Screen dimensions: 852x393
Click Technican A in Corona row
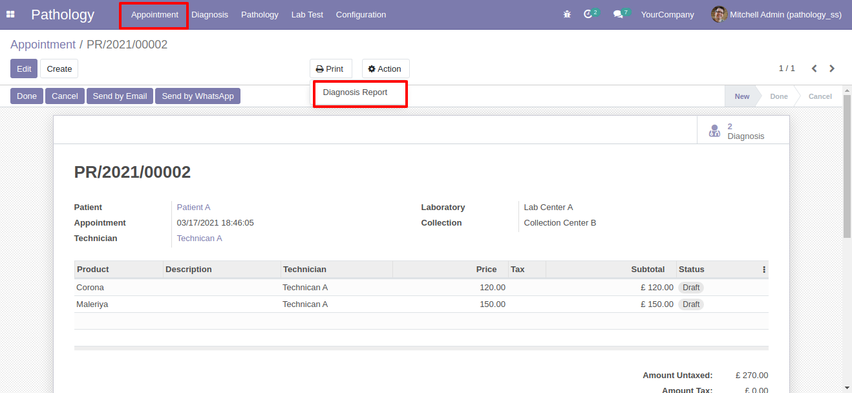[305, 288]
